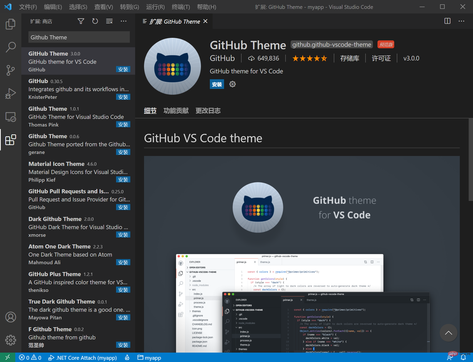Open extensions panel more actions menu
This screenshot has width=473, height=362.
pos(123,21)
